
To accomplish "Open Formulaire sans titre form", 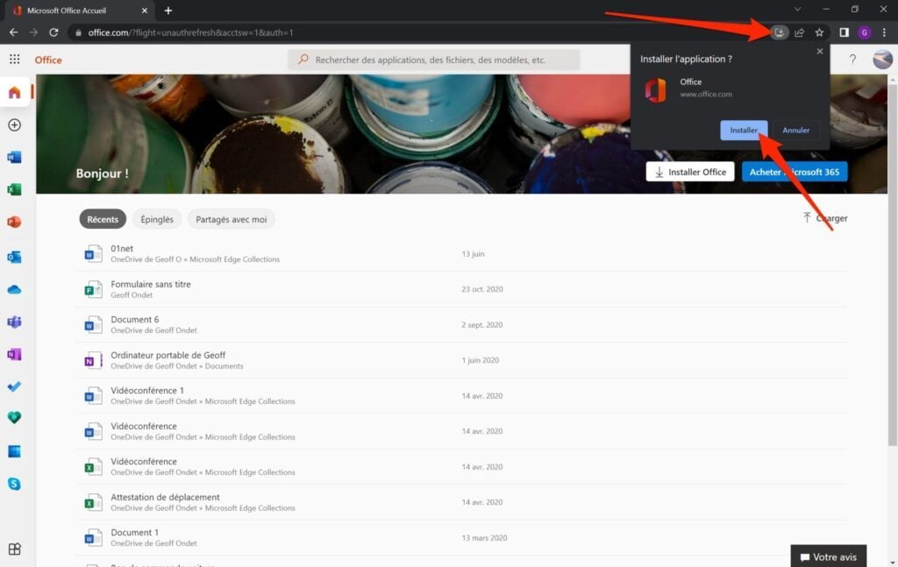I will click(x=151, y=284).
